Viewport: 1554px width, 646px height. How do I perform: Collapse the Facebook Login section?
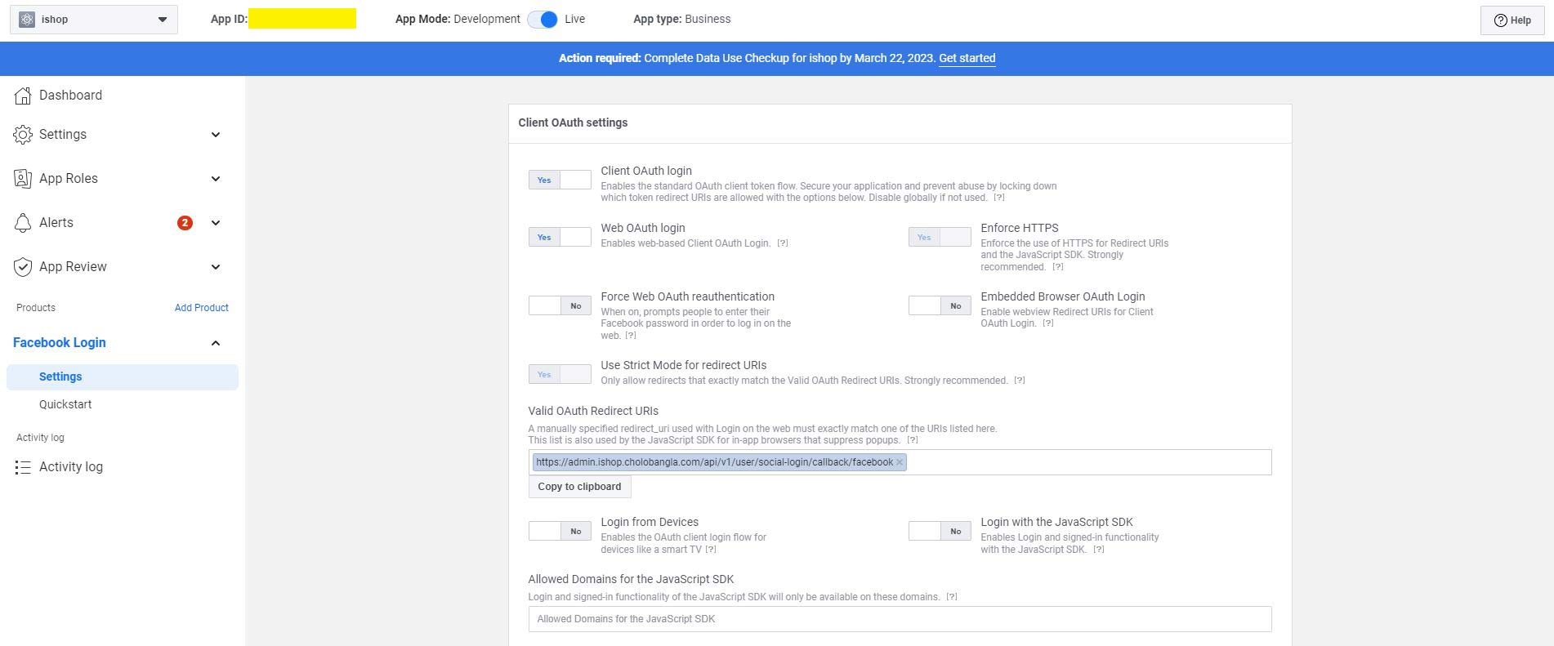[216, 343]
